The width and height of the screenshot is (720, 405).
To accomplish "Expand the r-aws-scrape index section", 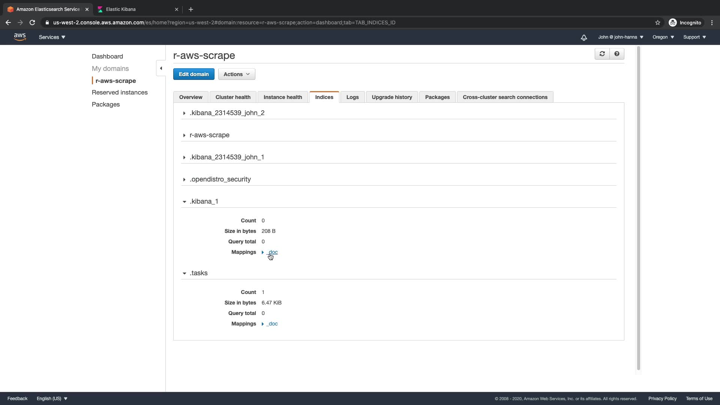I will tap(209, 135).
